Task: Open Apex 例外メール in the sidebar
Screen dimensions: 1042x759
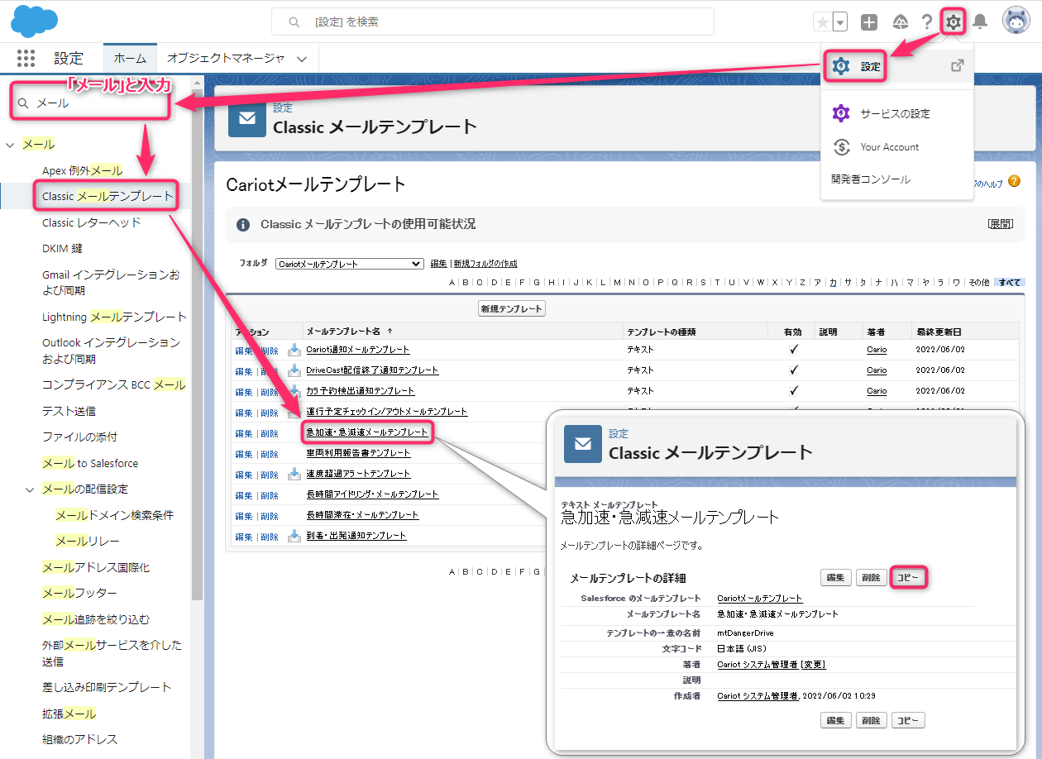Action: coord(83,170)
